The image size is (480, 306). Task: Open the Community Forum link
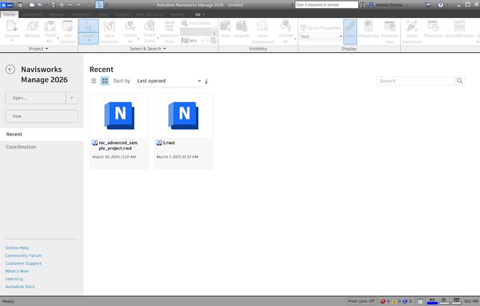tap(23, 256)
